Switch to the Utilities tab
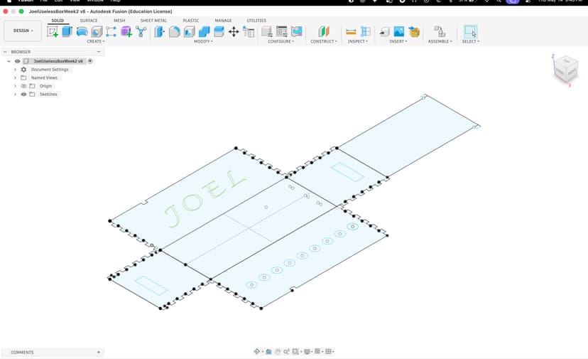 [256, 21]
